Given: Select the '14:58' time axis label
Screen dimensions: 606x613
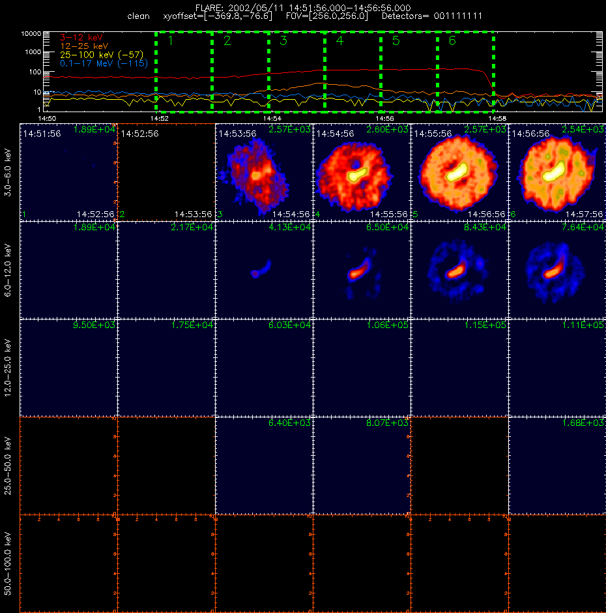Looking at the screenshot, I should coord(497,118).
